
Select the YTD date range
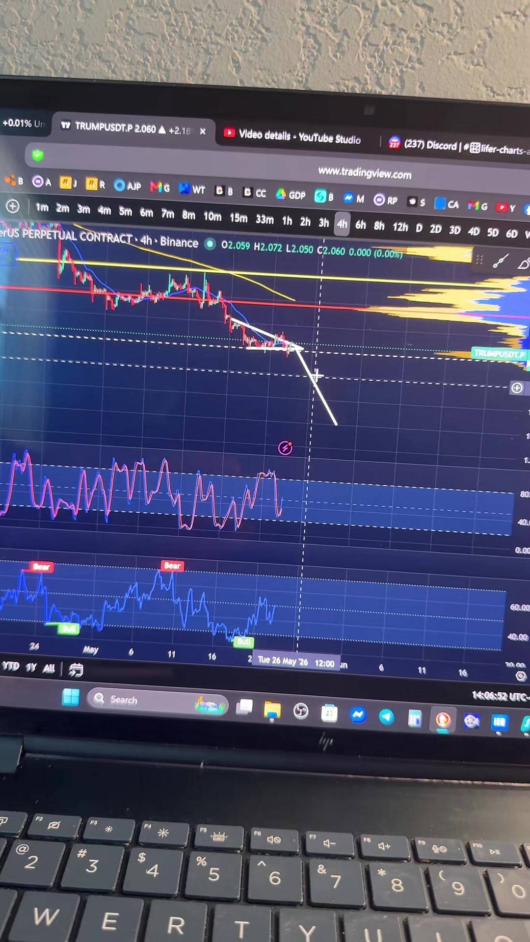[x=10, y=666]
